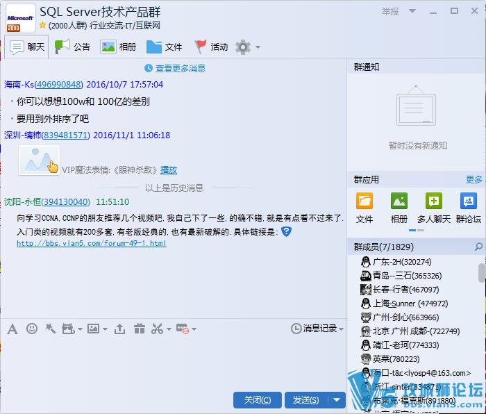
Task: Click the blue shield safety icon
Action: coord(286,231)
